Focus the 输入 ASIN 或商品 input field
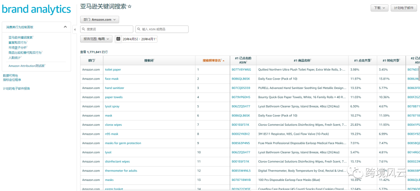420x191 pixels. (162, 29)
